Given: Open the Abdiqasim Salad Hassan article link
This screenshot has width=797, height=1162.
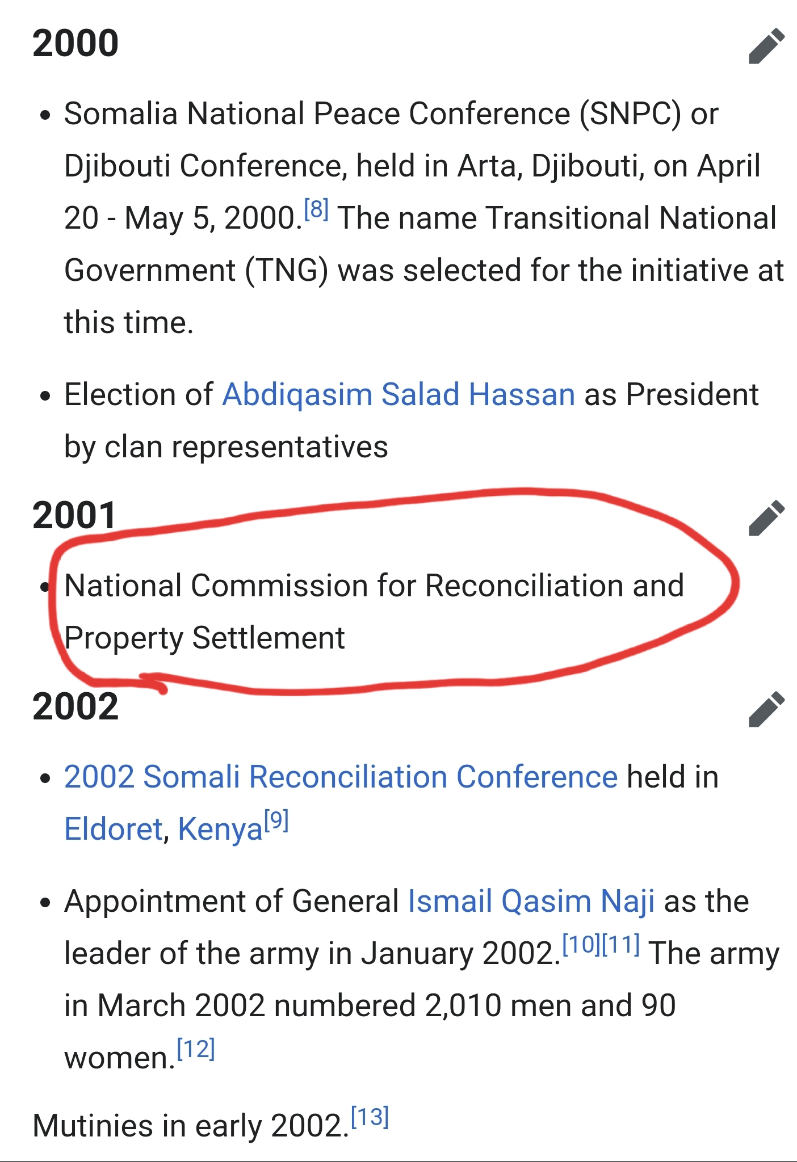Looking at the screenshot, I should tap(398, 394).
